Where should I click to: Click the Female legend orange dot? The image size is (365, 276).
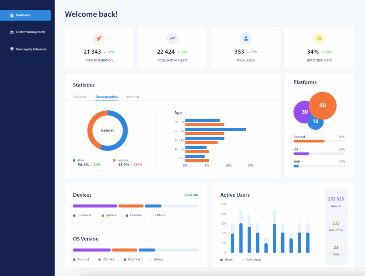click(114, 160)
